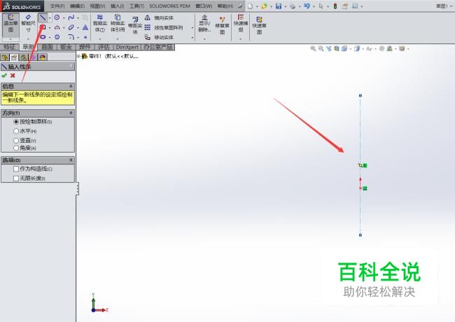Image resolution: width=455 pixels, height=322 pixels.
Task: Click the Offset Entities (等距实体) tool
Action: pos(135,25)
